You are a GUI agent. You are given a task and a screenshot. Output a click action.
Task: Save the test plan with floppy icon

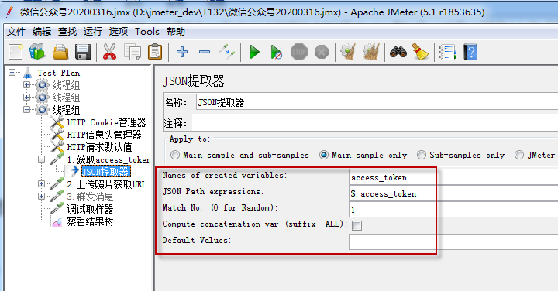click(83, 52)
